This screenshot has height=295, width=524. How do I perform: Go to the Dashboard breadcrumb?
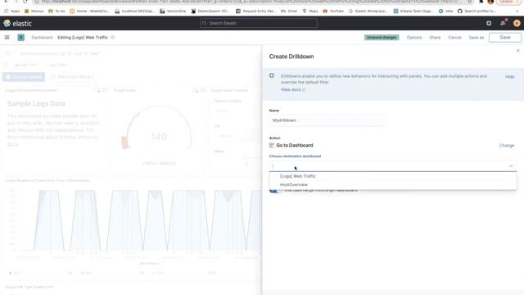pos(42,38)
